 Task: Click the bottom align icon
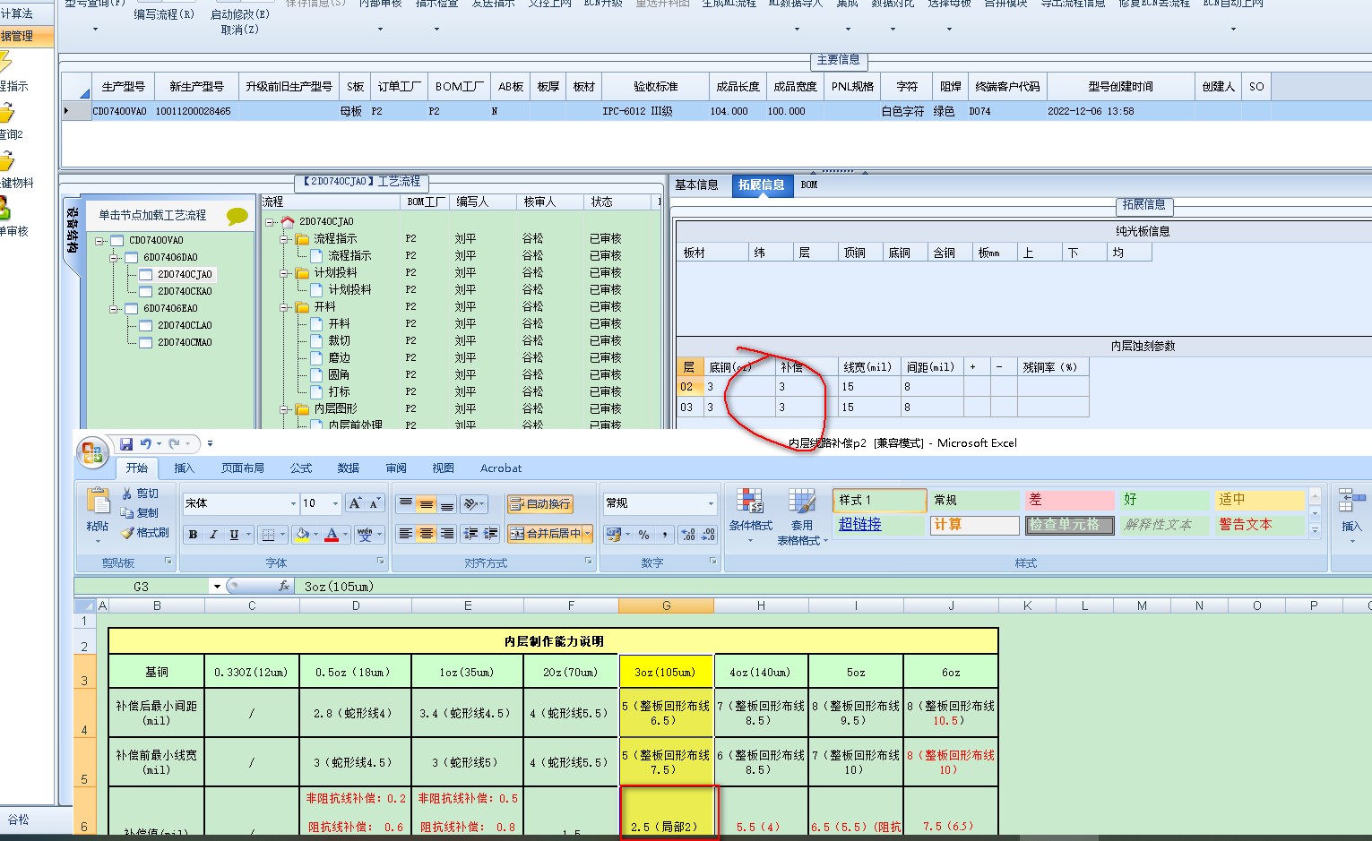coord(446,503)
